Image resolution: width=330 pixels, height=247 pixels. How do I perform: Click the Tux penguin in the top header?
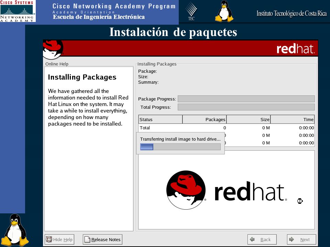(224, 11)
